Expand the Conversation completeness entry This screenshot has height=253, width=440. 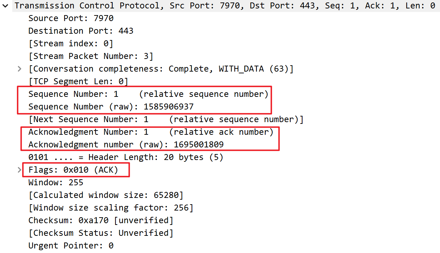point(20,69)
